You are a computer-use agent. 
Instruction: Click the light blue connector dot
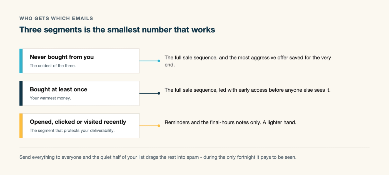[x=159, y=61]
